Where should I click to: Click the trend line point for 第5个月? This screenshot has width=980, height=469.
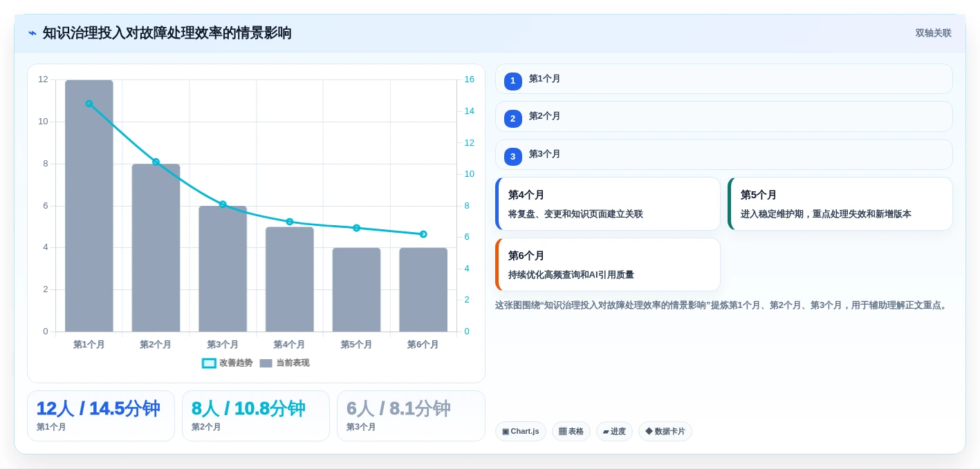(x=356, y=228)
